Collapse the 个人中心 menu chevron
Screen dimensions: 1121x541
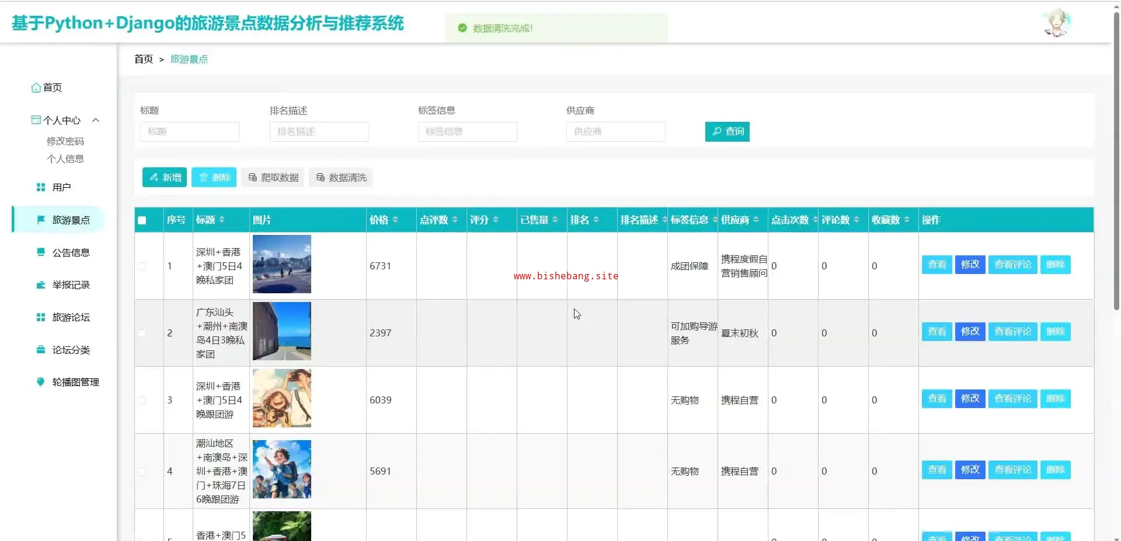96,120
